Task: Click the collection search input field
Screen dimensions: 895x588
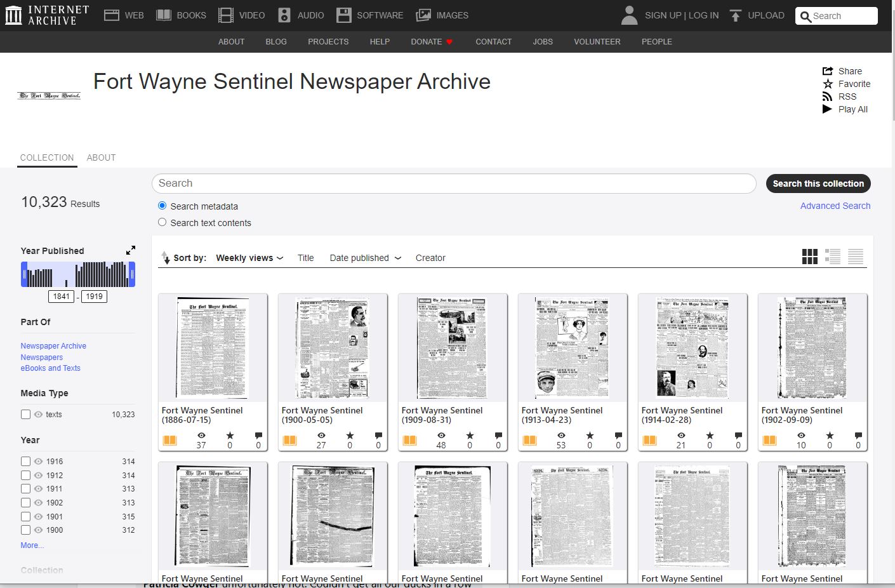Action: (x=454, y=184)
